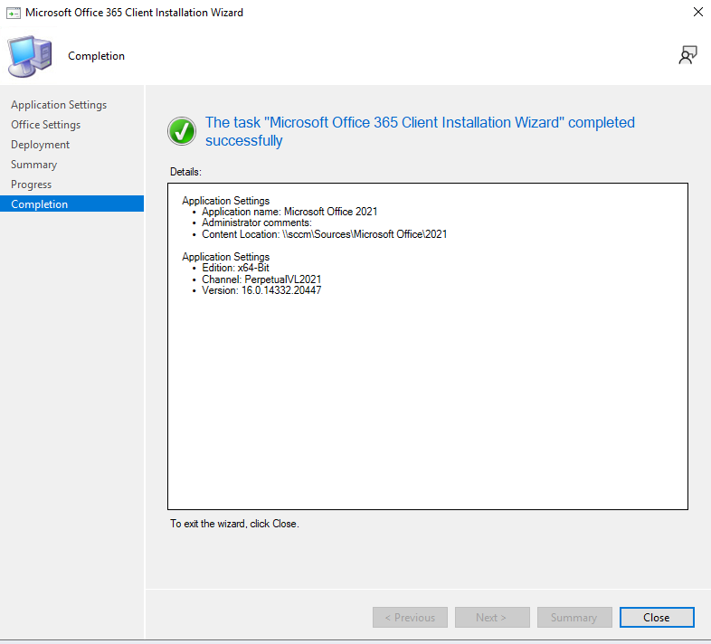
Task: Click the Completion header title text
Action: (x=96, y=56)
